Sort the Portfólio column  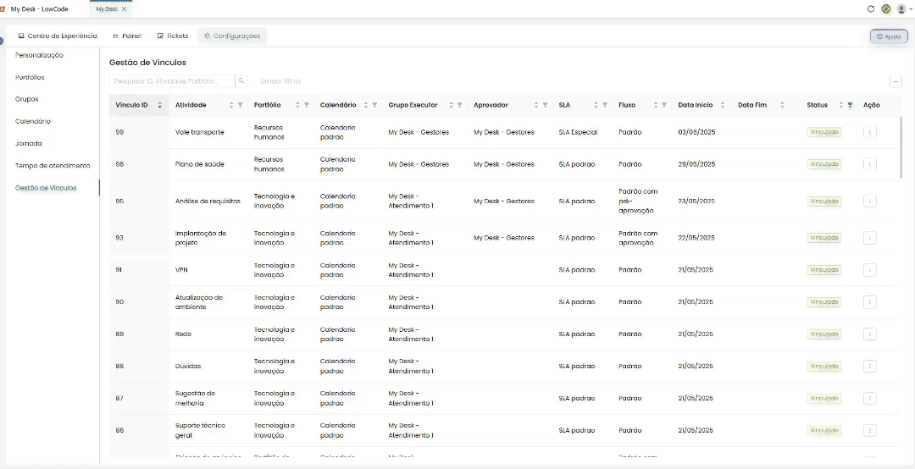(x=297, y=105)
